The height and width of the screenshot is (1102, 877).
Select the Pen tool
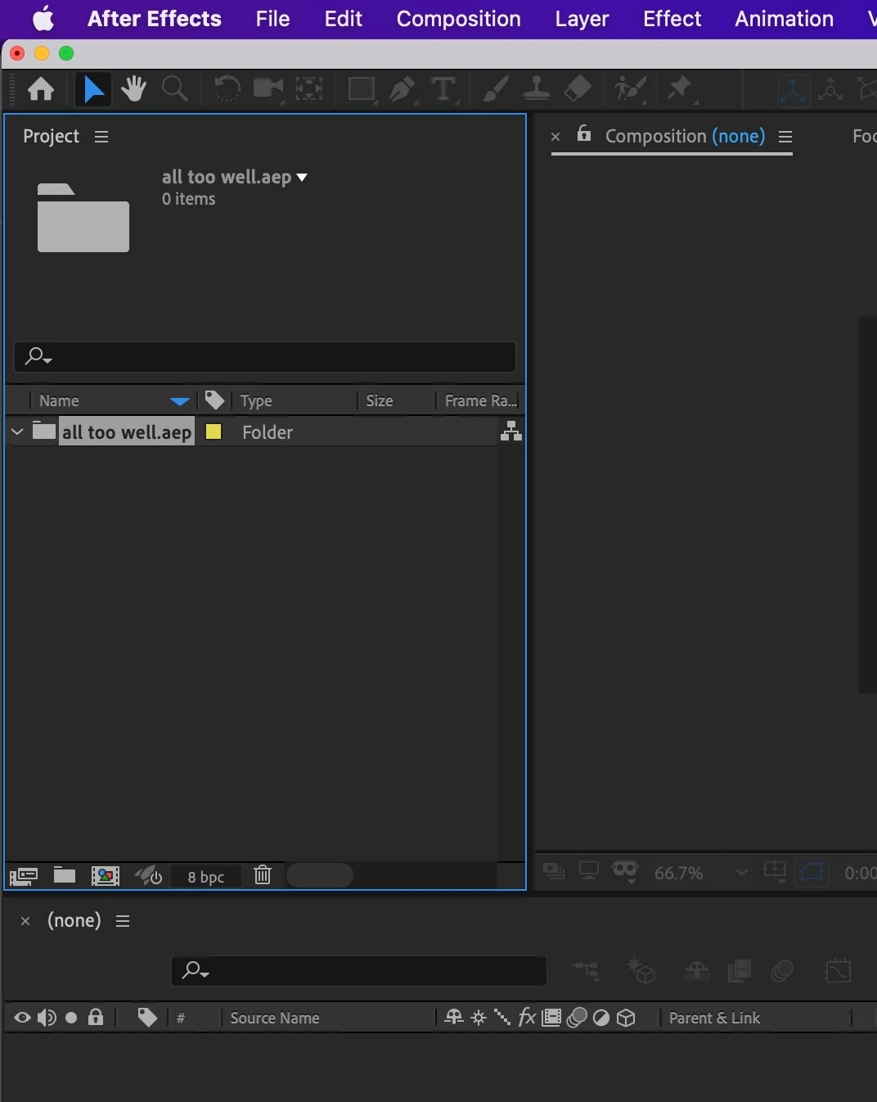401,88
